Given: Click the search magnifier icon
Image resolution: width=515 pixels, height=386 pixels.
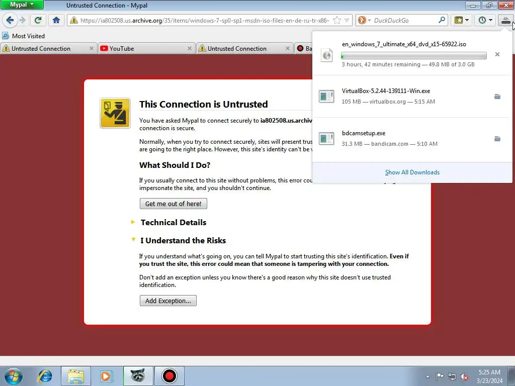Looking at the screenshot, I should tap(442, 20).
